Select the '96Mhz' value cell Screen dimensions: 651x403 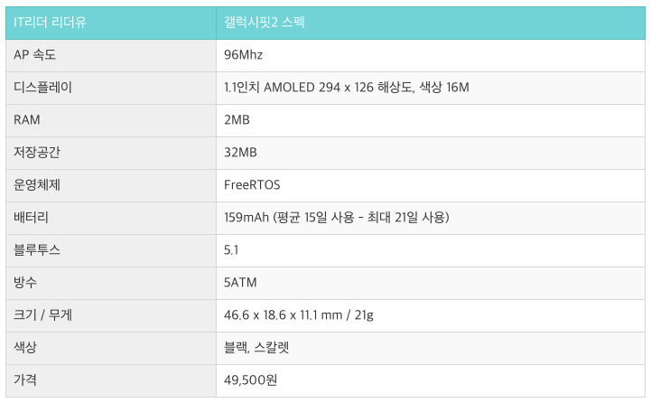point(431,55)
